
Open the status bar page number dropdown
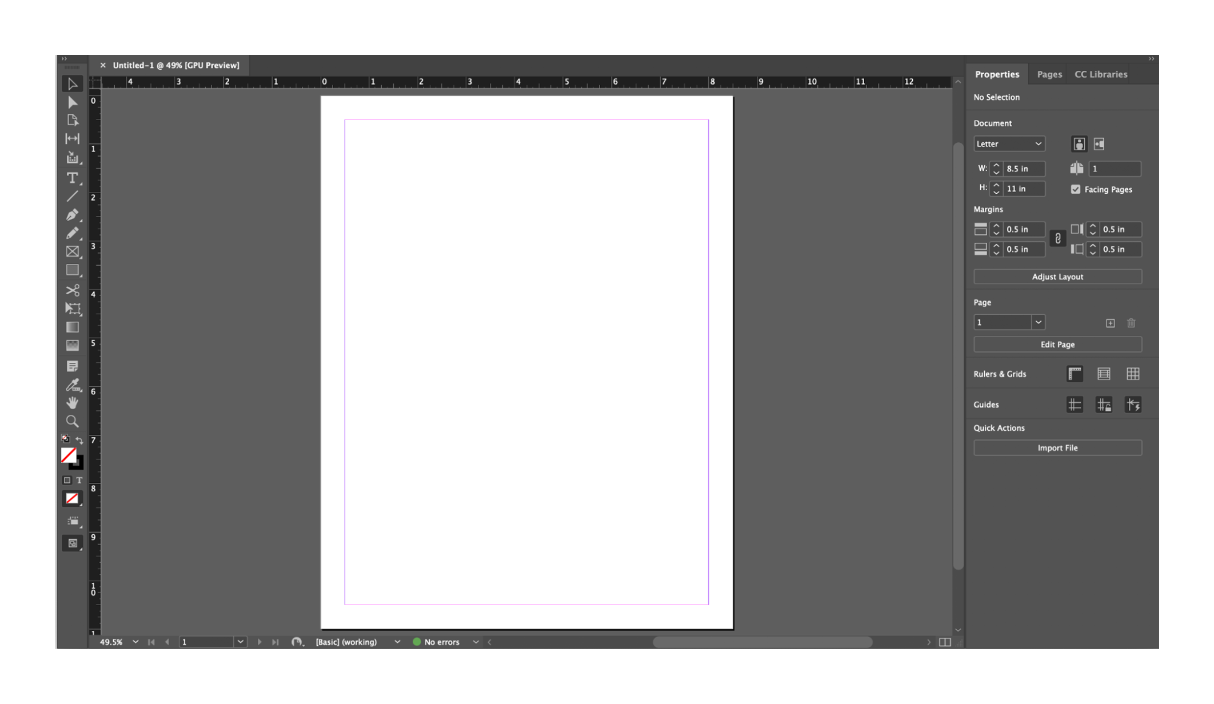(x=241, y=642)
